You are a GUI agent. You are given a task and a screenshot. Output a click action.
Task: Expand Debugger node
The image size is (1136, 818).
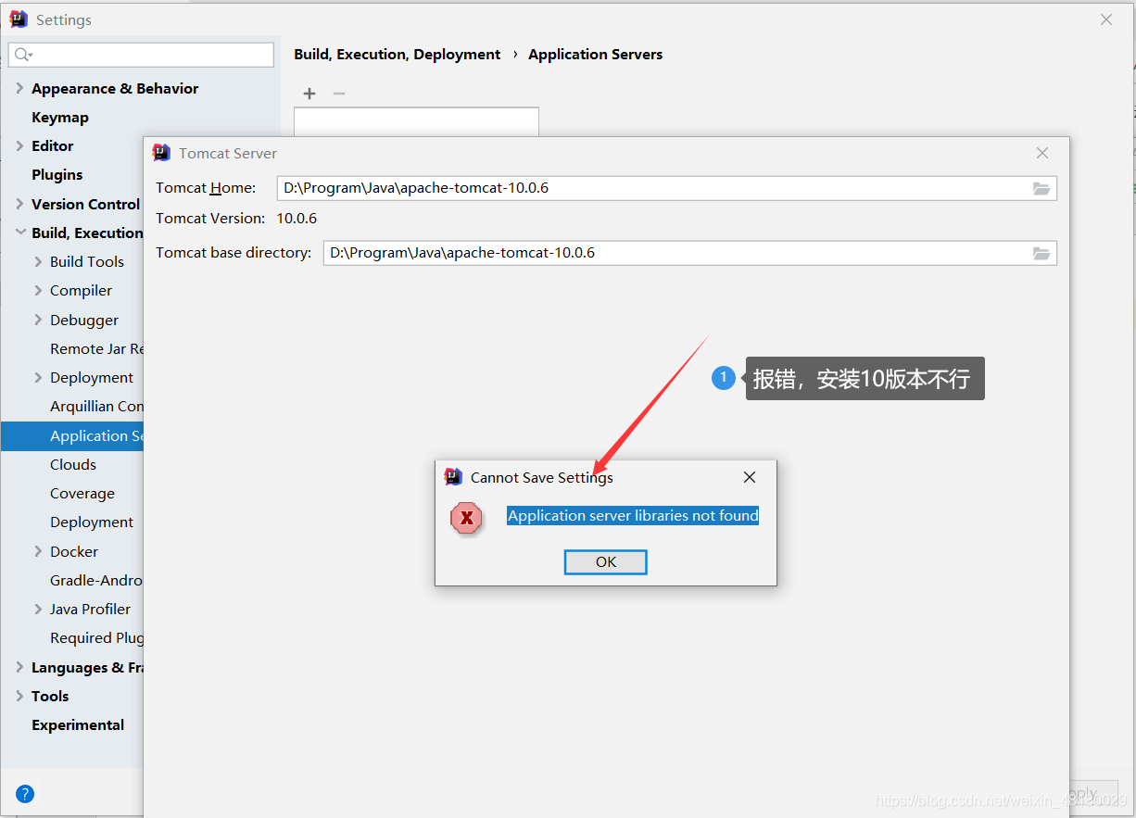pyautogui.click(x=38, y=320)
